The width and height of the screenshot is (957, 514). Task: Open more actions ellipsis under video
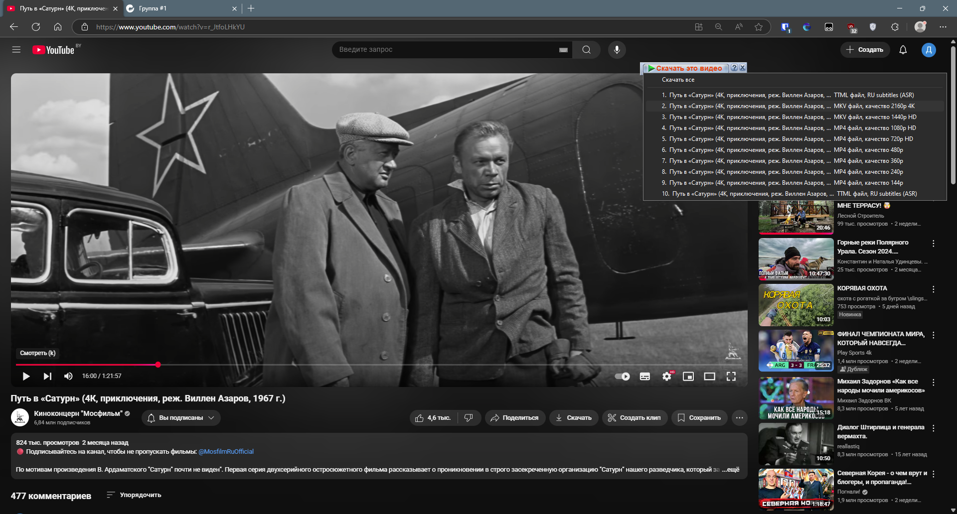[x=740, y=418]
